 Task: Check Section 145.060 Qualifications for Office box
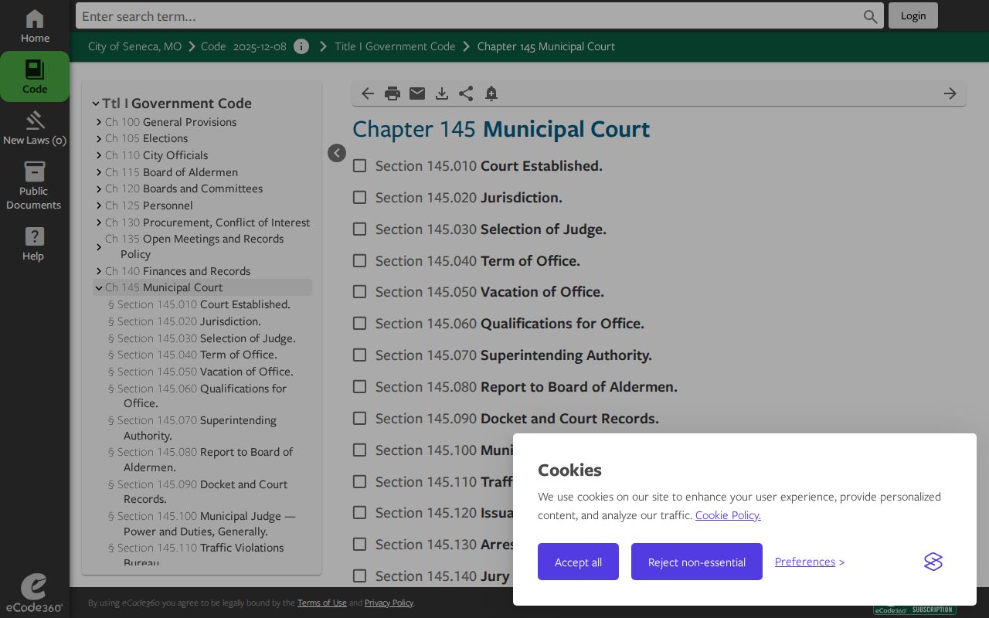tap(359, 324)
